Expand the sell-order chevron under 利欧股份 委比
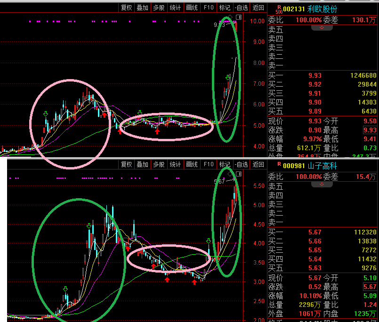 [322, 27]
